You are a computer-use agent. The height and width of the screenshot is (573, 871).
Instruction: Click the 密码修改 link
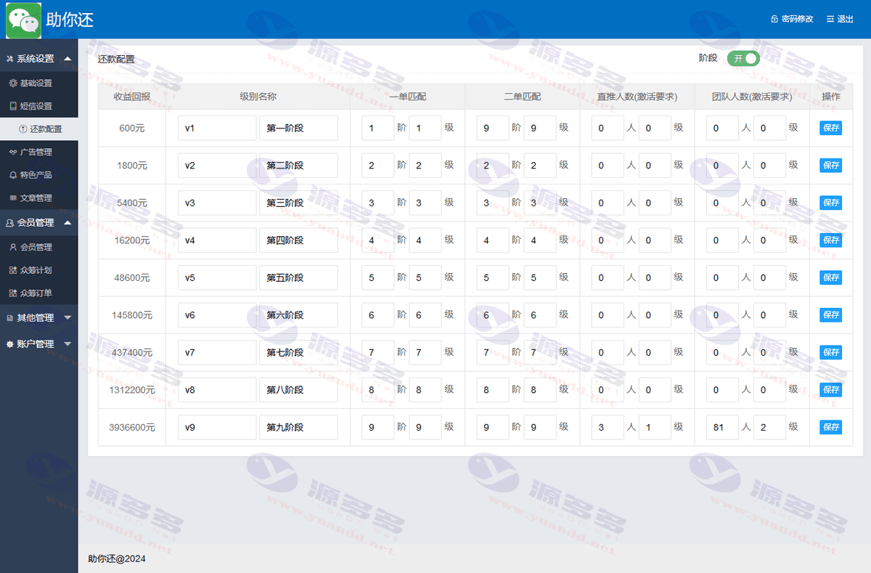pyautogui.click(x=797, y=20)
